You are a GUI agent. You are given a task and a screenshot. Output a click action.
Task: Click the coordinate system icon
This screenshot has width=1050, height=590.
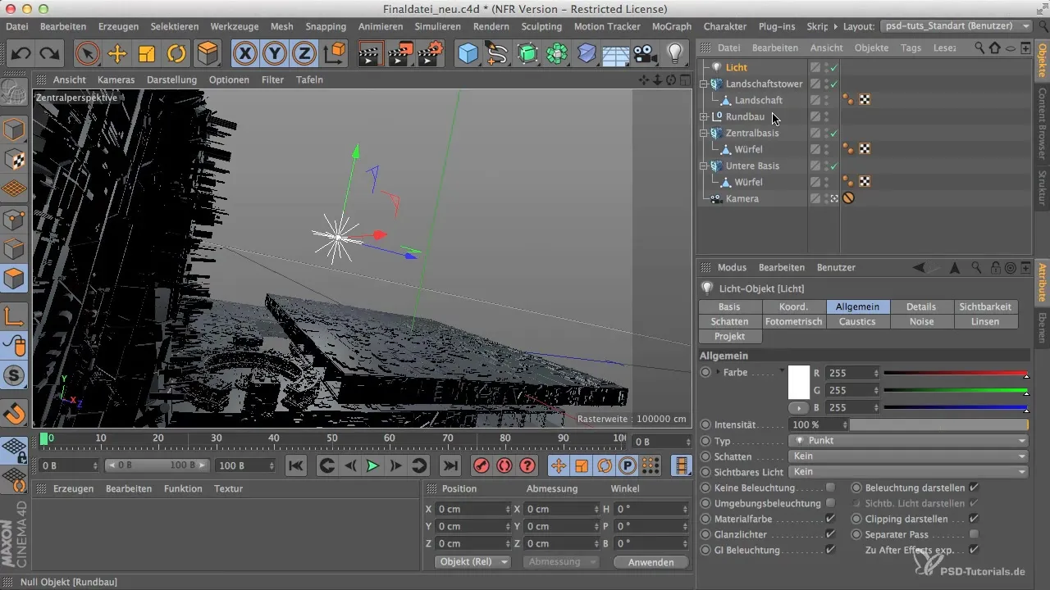point(335,54)
